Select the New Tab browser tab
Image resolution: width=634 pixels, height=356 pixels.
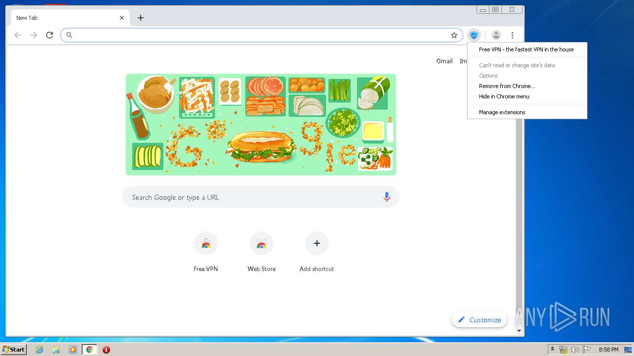(x=69, y=18)
